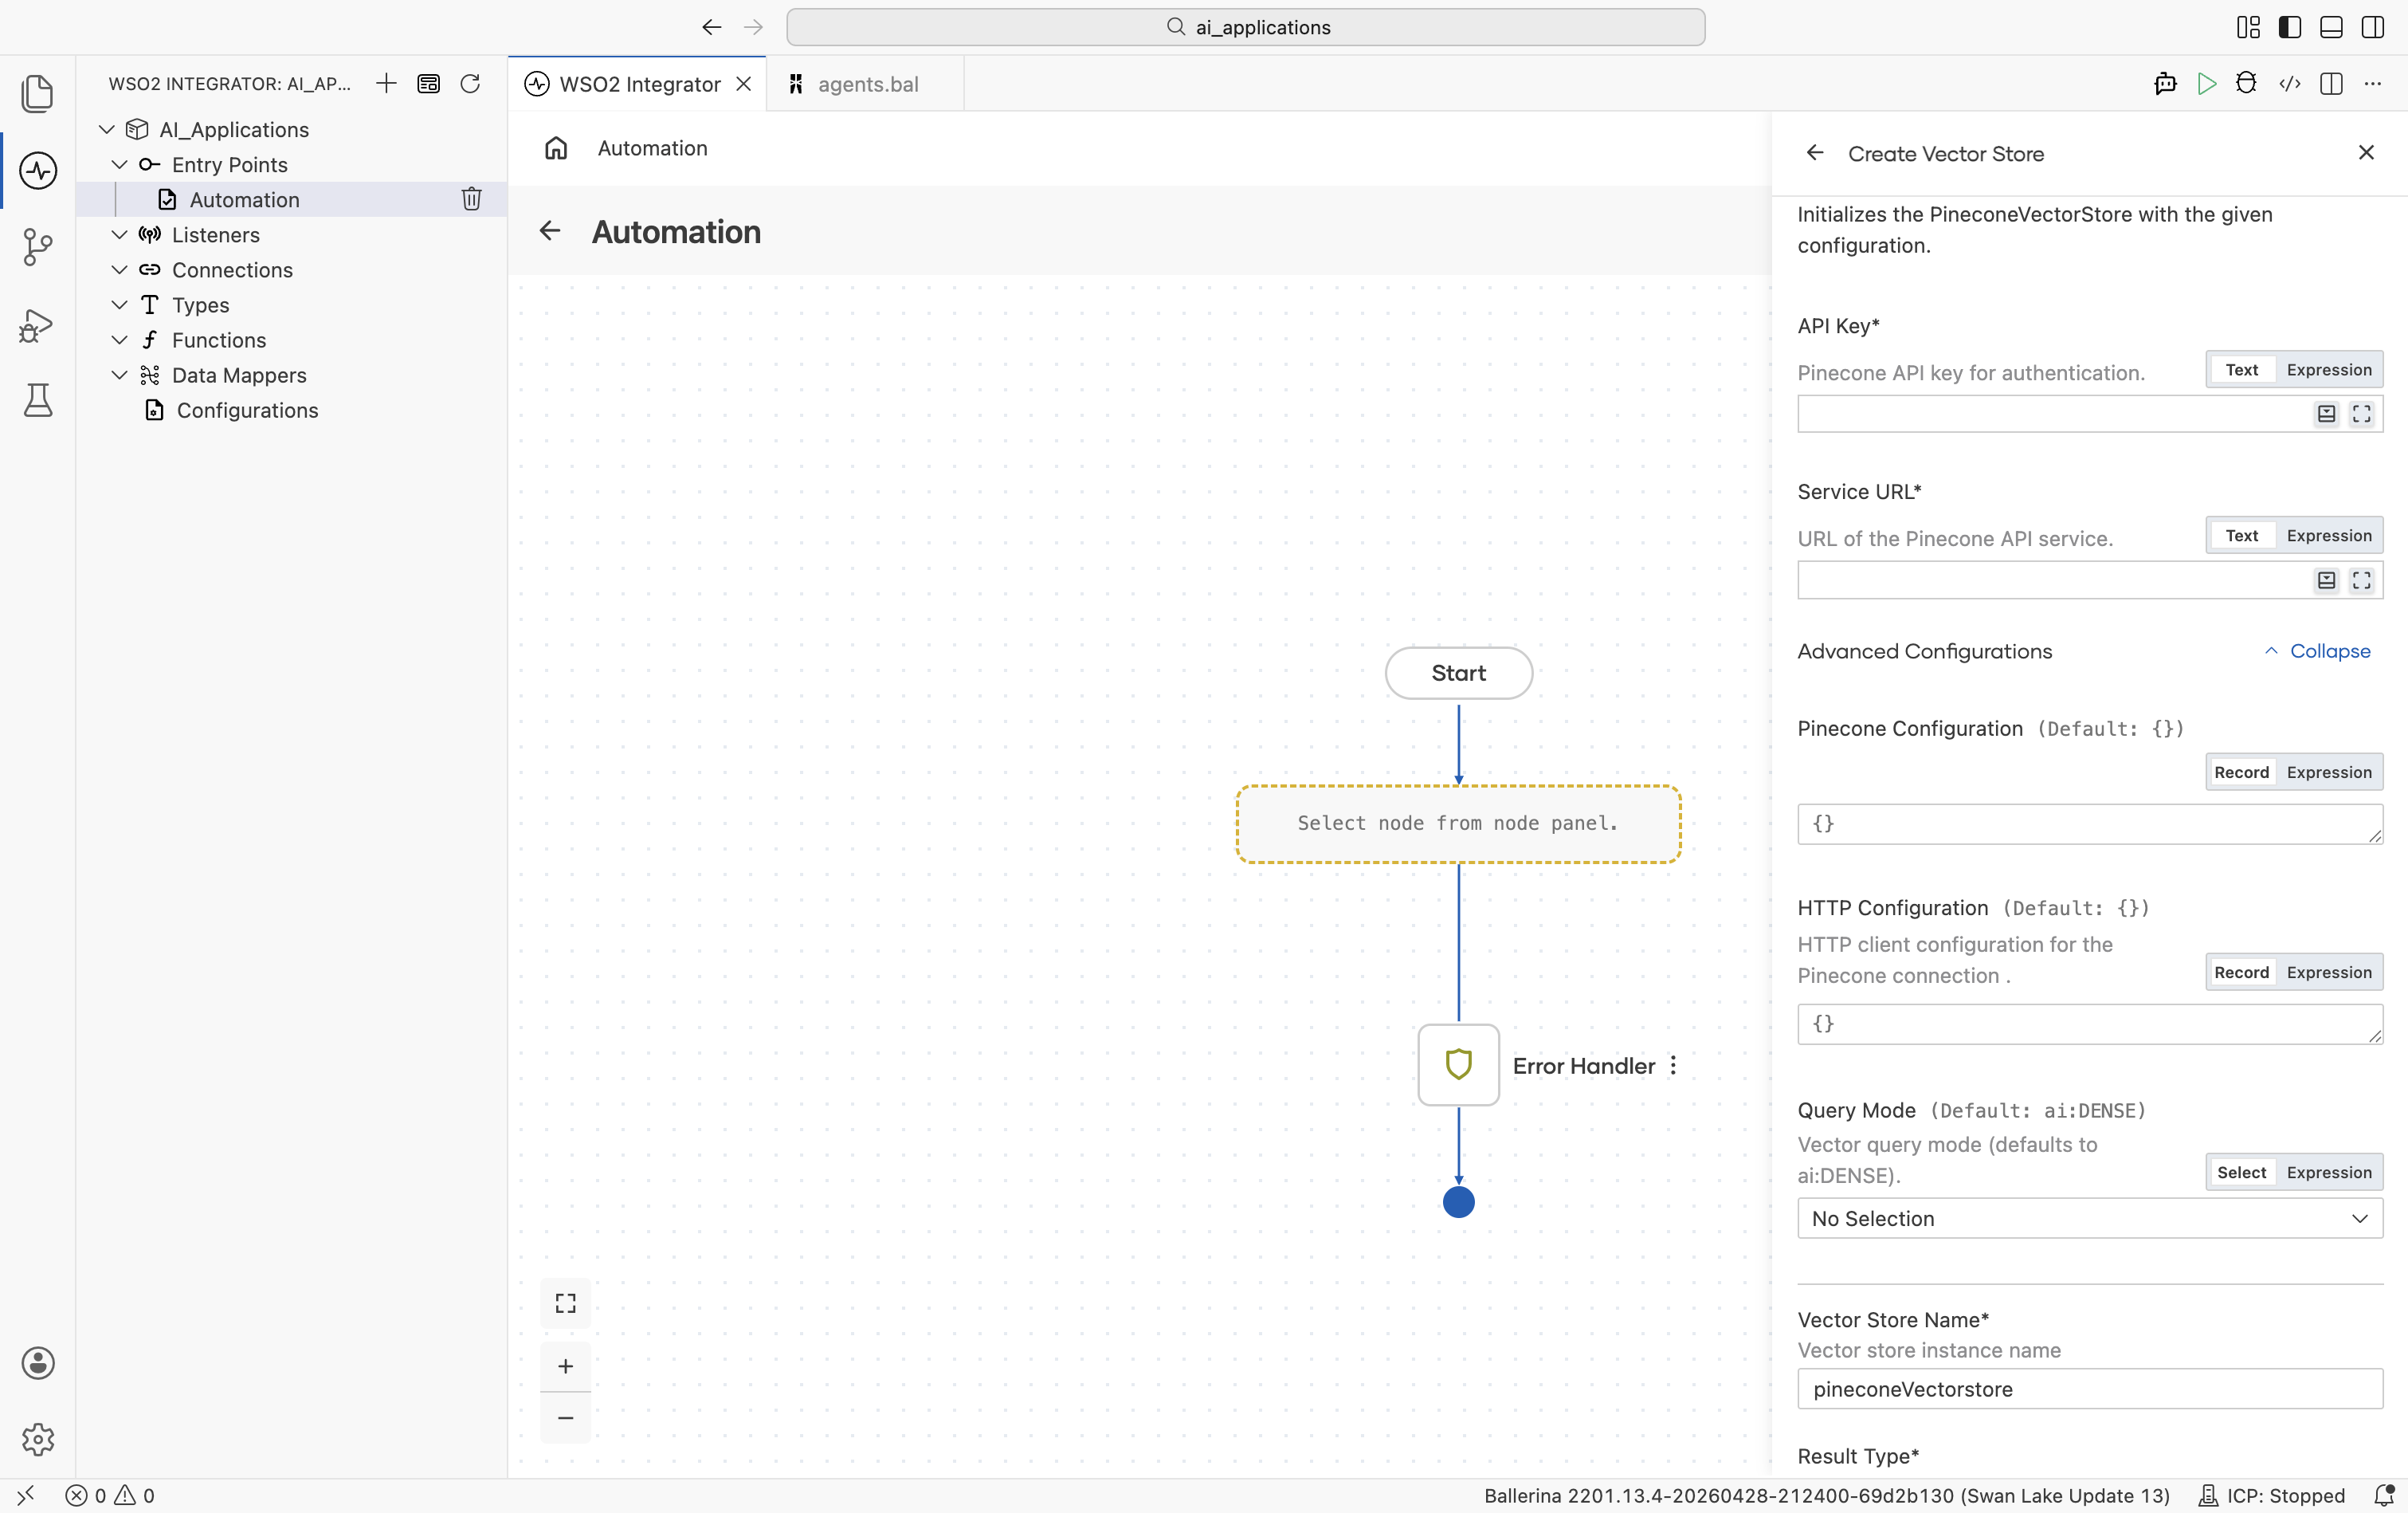Click the ai_applications command center search bar
The image size is (2408, 1513).
tap(1245, 27)
